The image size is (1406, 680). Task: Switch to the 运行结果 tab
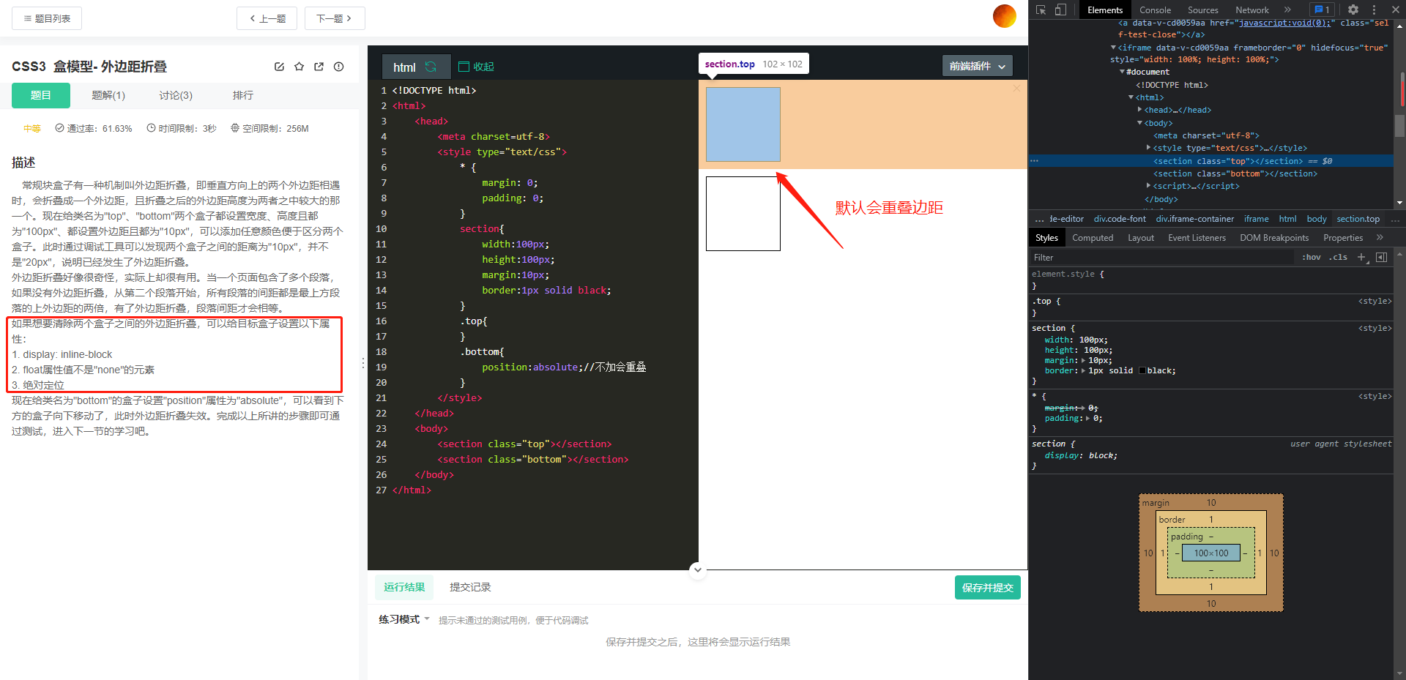(404, 587)
